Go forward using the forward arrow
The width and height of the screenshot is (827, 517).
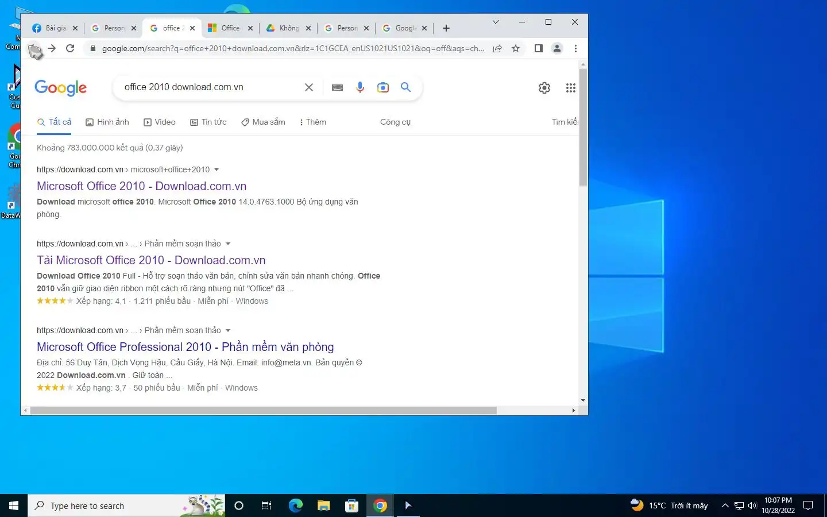pos(52,48)
